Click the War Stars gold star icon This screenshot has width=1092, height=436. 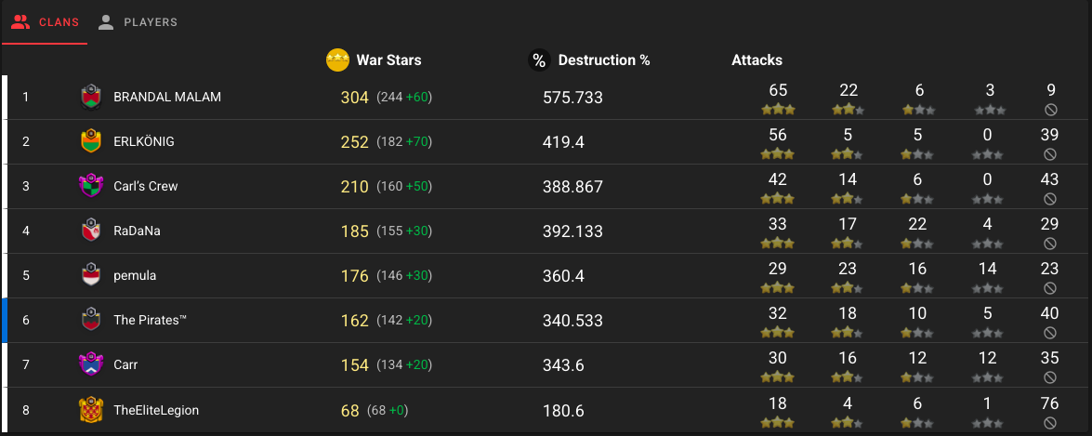pos(337,60)
